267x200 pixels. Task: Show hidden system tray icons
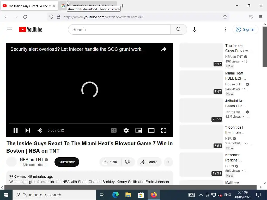click(x=201, y=195)
